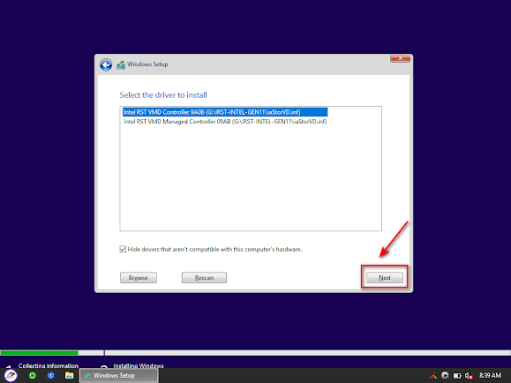
Task: Click the 8:39 AM clock
Action: tap(490, 376)
